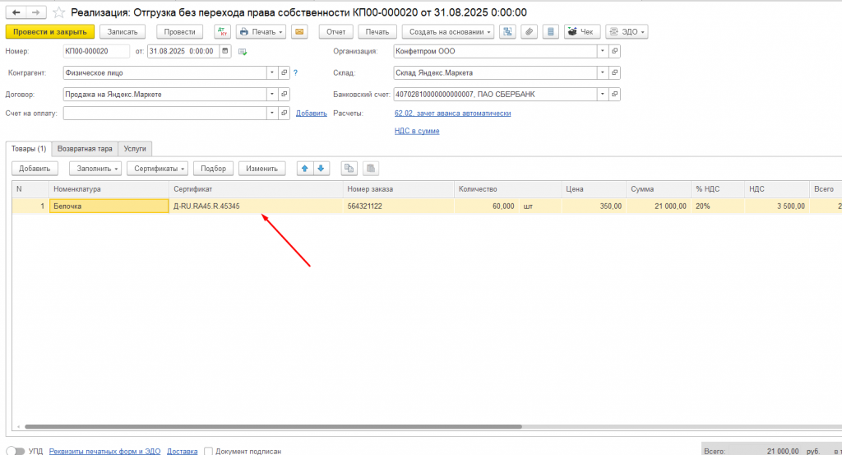Open the ЭДО dropdown menu
Image resolution: width=842 pixels, height=455 pixels.
point(627,32)
